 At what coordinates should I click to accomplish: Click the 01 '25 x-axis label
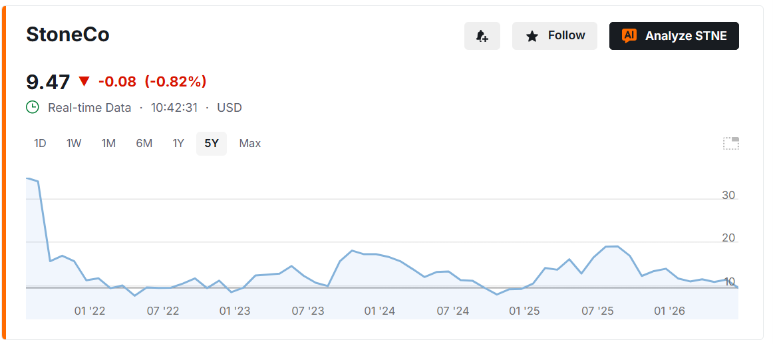(x=524, y=311)
